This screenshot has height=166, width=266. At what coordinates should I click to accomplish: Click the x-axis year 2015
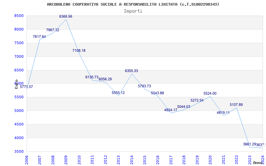[145, 160]
